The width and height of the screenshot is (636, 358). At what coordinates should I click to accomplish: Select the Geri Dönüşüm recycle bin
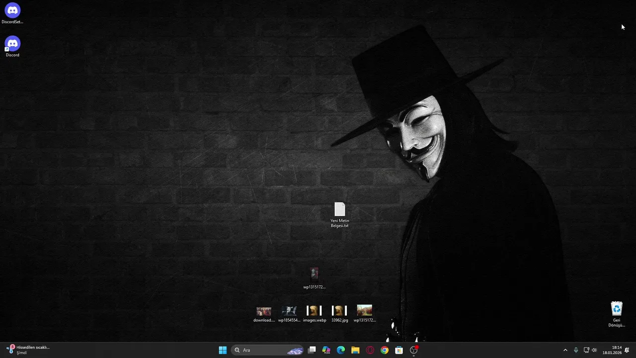(617, 314)
